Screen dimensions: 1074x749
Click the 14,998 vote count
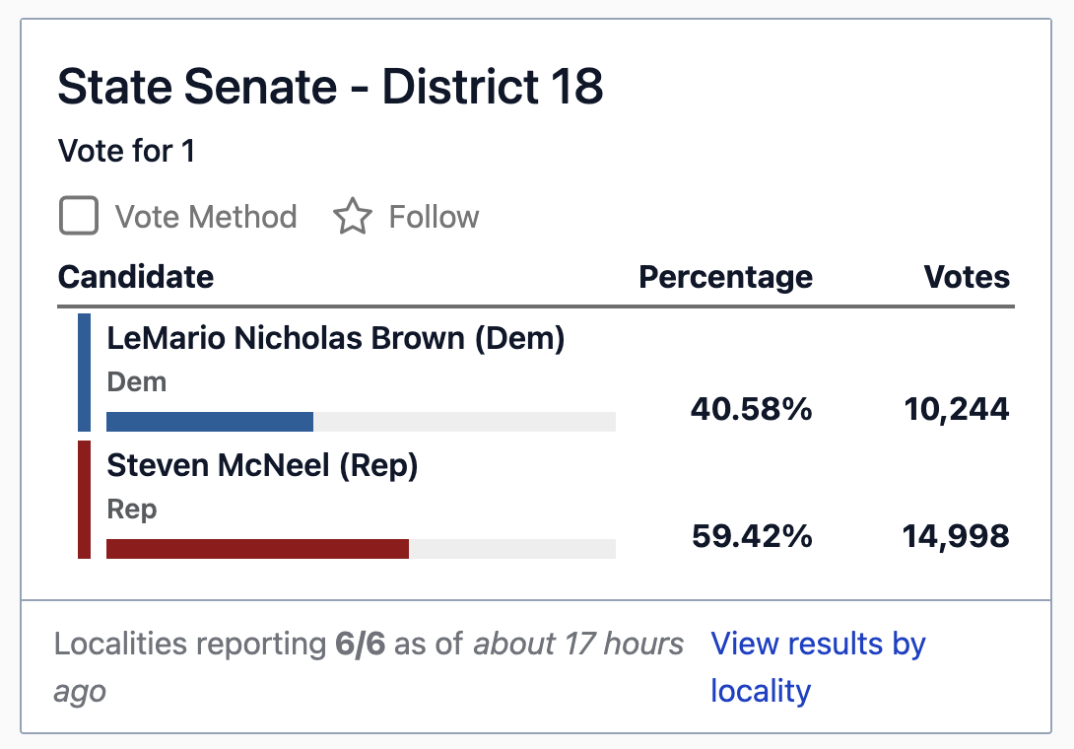957,536
